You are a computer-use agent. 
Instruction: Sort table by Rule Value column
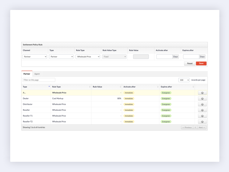point(106,87)
